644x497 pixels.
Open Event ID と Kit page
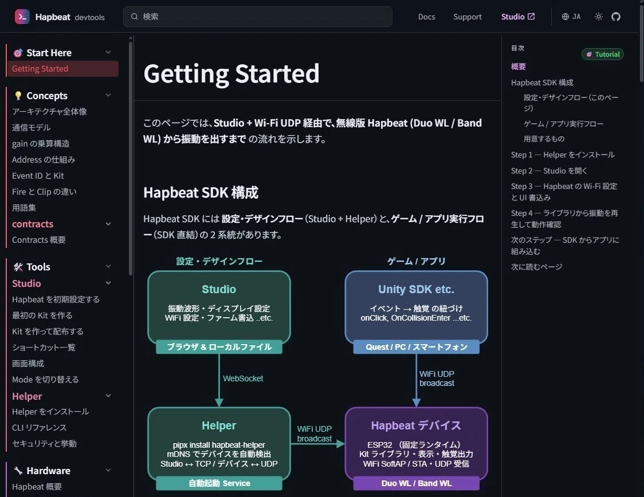(38, 176)
